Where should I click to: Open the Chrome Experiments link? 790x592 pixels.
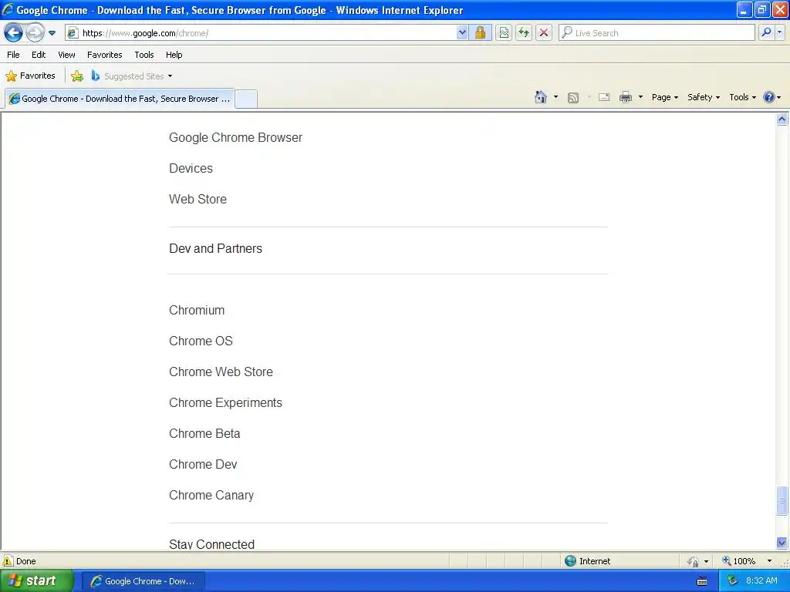226,402
